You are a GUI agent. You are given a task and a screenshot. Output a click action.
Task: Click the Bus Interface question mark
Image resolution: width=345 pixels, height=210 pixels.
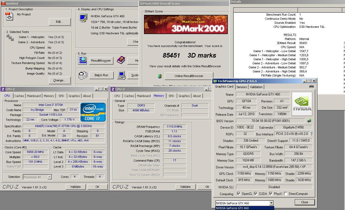311,134
